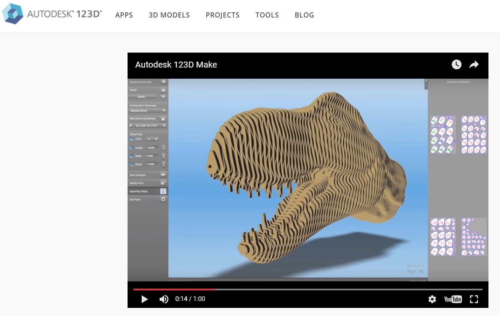Click the Import... button
The width and height of the screenshot is (500, 316).
(142, 97)
